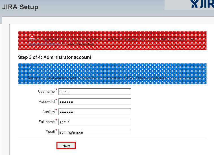Click the Next button

pos(66,146)
